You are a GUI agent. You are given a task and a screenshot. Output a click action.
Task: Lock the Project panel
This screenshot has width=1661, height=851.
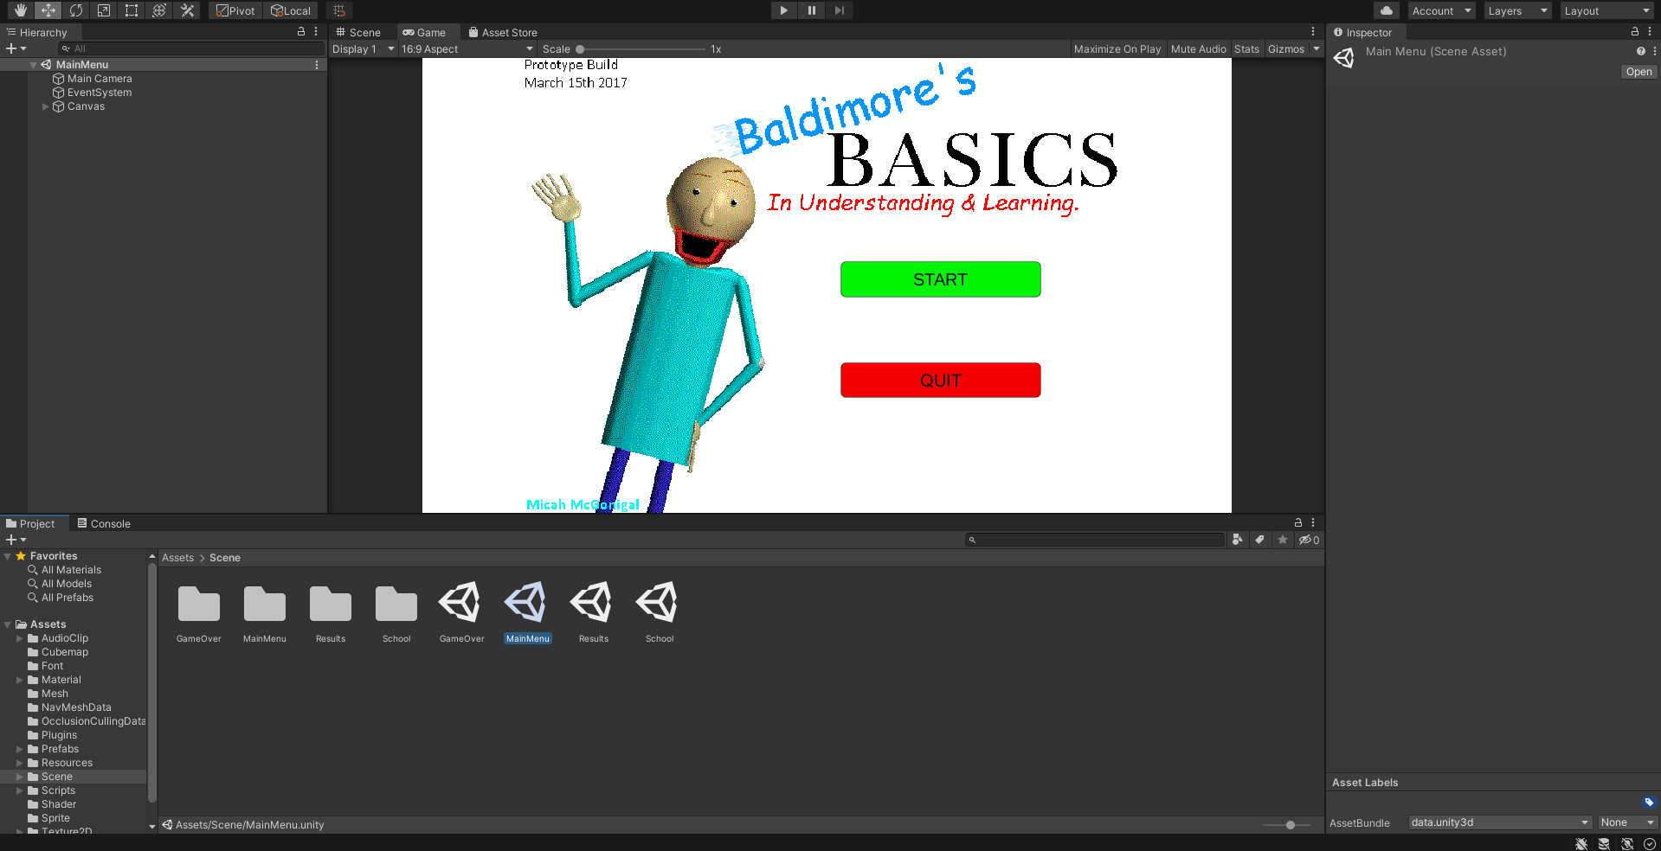click(x=1298, y=522)
